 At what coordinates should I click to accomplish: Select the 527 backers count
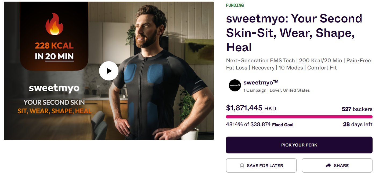tap(357, 109)
